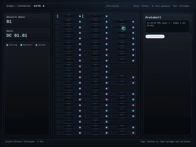Click the pink System legend dot

(x=36, y=45)
